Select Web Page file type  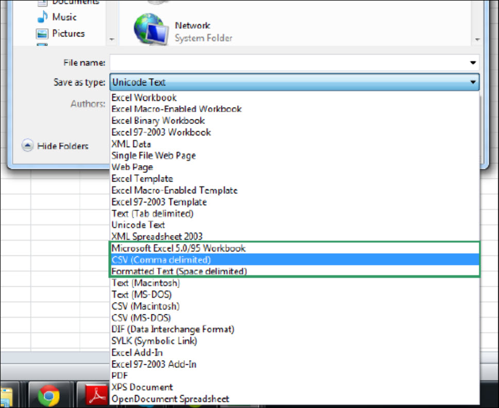coord(295,167)
